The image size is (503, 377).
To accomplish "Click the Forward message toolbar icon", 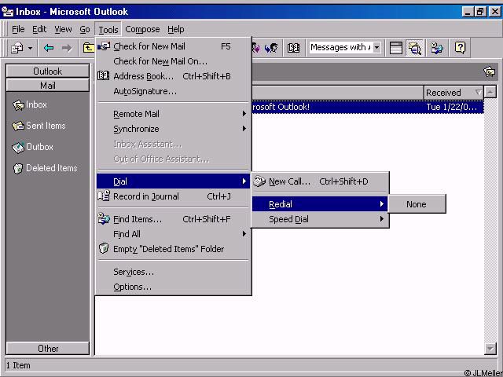I will [271, 48].
